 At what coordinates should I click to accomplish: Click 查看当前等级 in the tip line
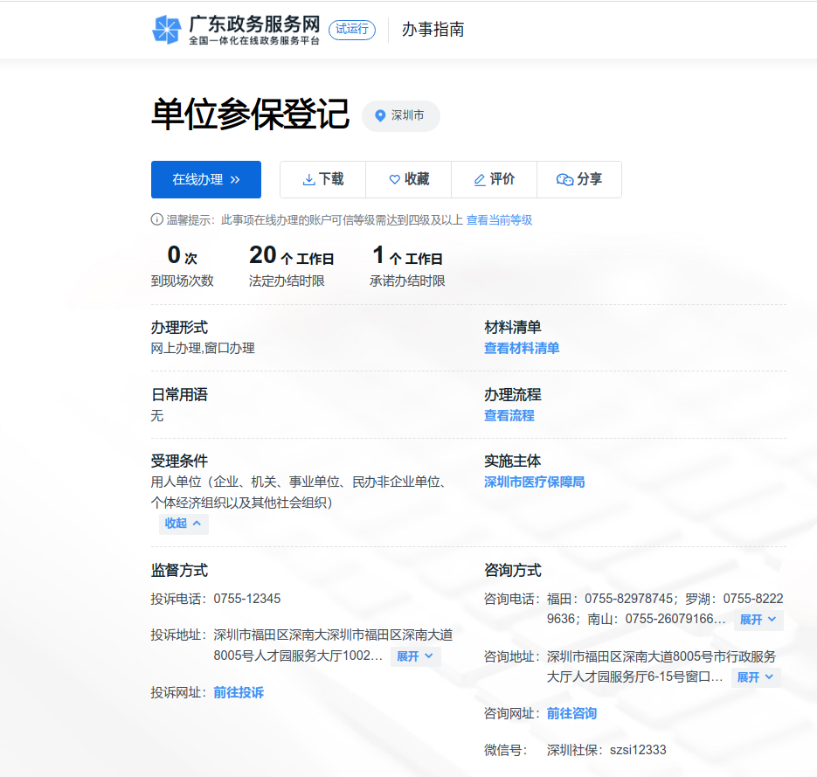click(493, 220)
